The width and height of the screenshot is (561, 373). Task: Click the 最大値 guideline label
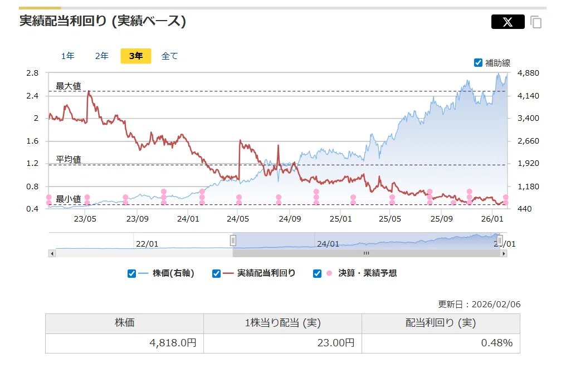tap(69, 86)
